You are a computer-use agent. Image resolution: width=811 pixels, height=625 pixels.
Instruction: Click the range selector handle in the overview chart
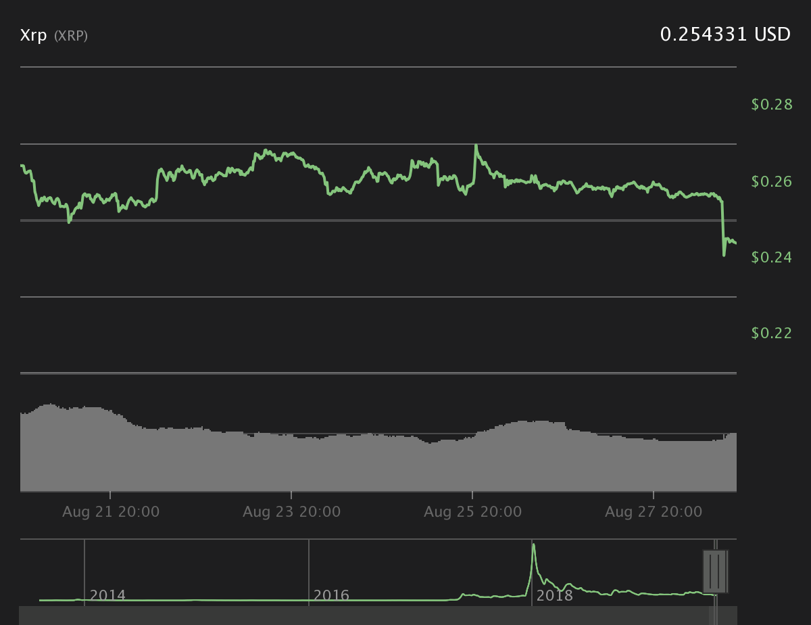(715, 572)
